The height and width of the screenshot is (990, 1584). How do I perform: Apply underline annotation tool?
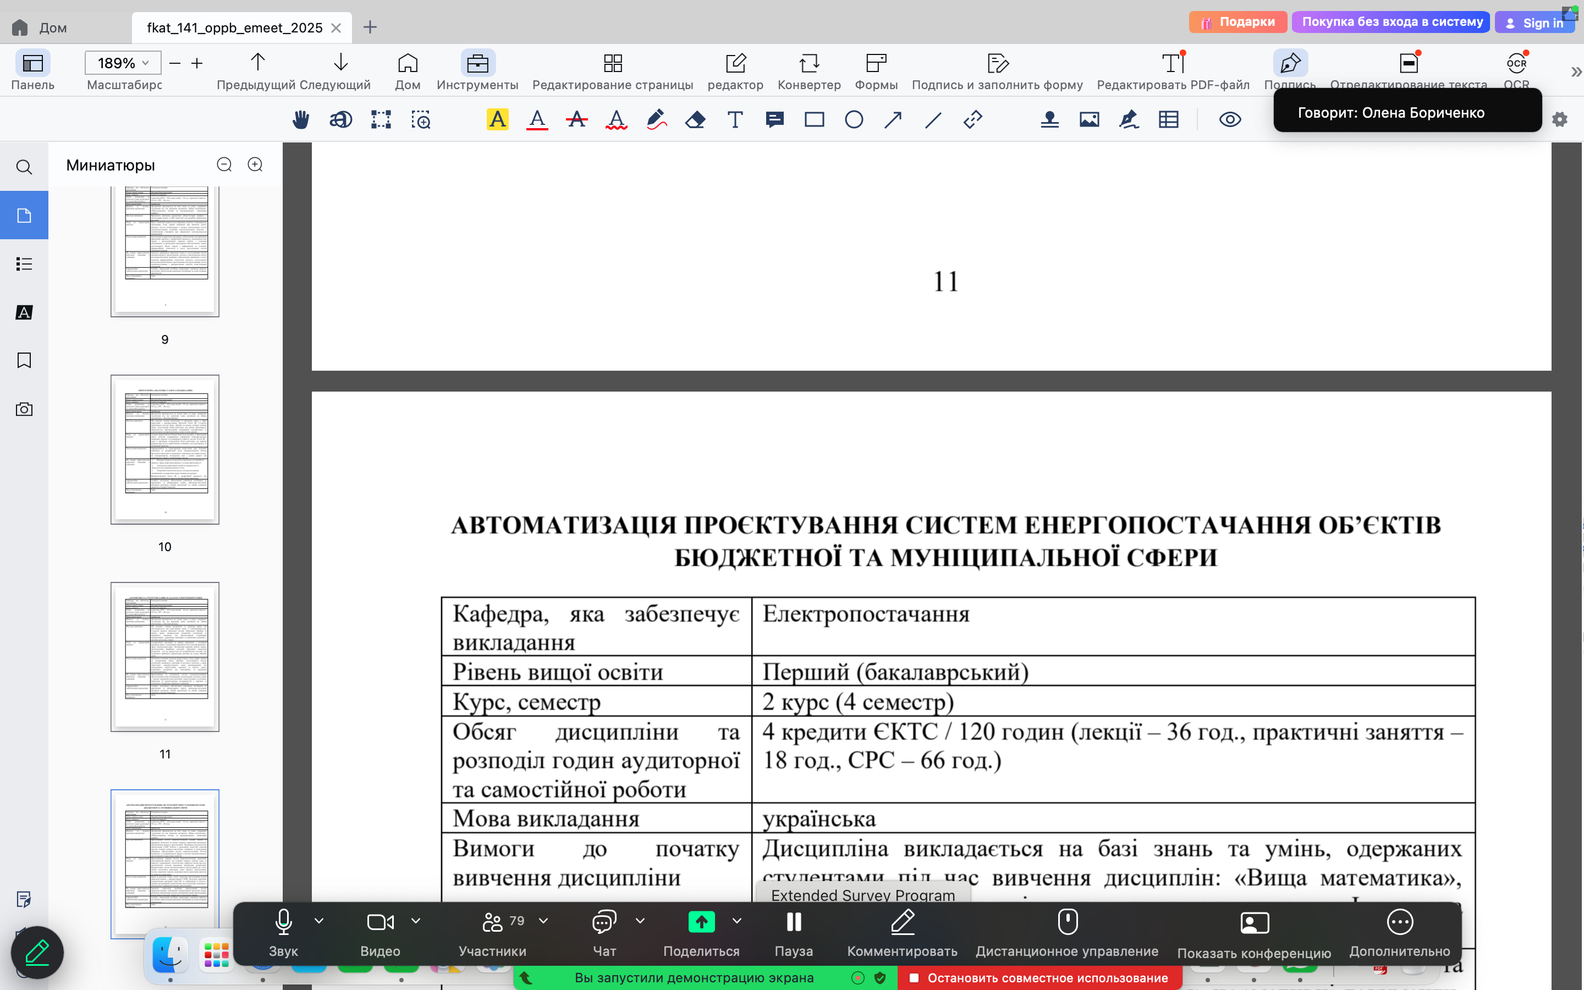(x=537, y=120)
